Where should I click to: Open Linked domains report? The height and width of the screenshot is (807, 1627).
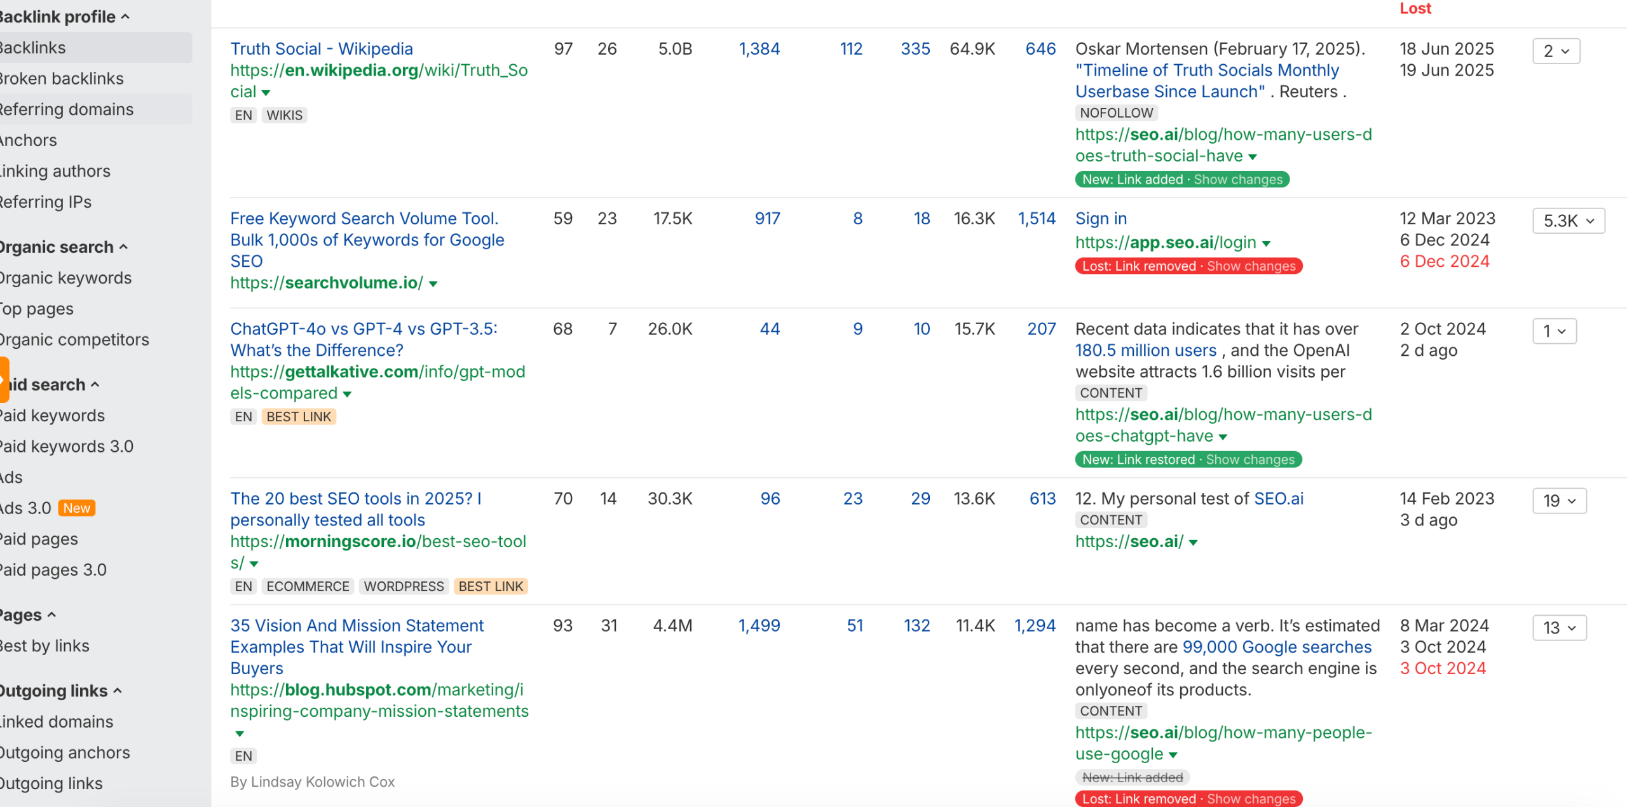tap(55, 721)
